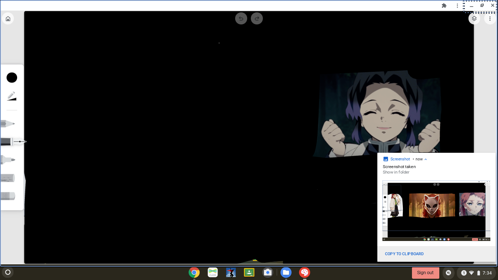Select the Eraser tool
Screen dimensions: 498x280
point(8,196)
